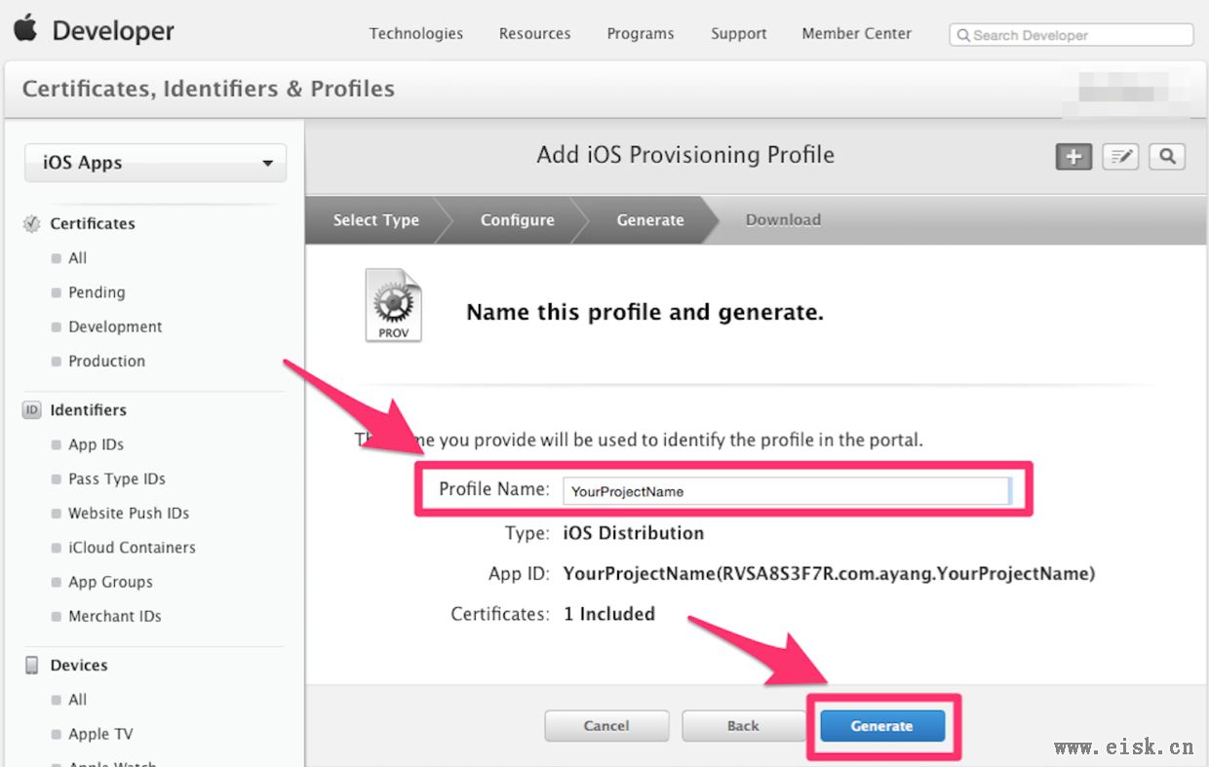Click the Search Developer field
Screen dimensions: 1209x767
click(1072, 35)
